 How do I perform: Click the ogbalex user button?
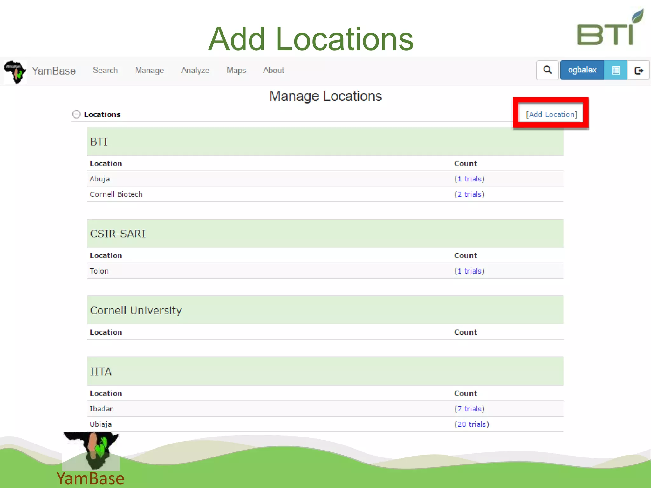click(x=582, y=70)
